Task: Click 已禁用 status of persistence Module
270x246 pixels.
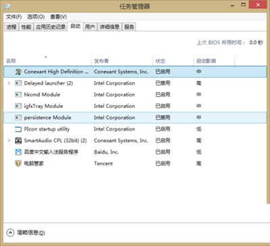Action: [x=163, y=118]
